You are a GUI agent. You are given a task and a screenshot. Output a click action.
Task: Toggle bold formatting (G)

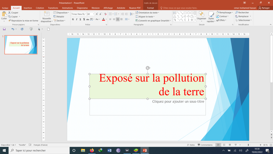(73, 19)
